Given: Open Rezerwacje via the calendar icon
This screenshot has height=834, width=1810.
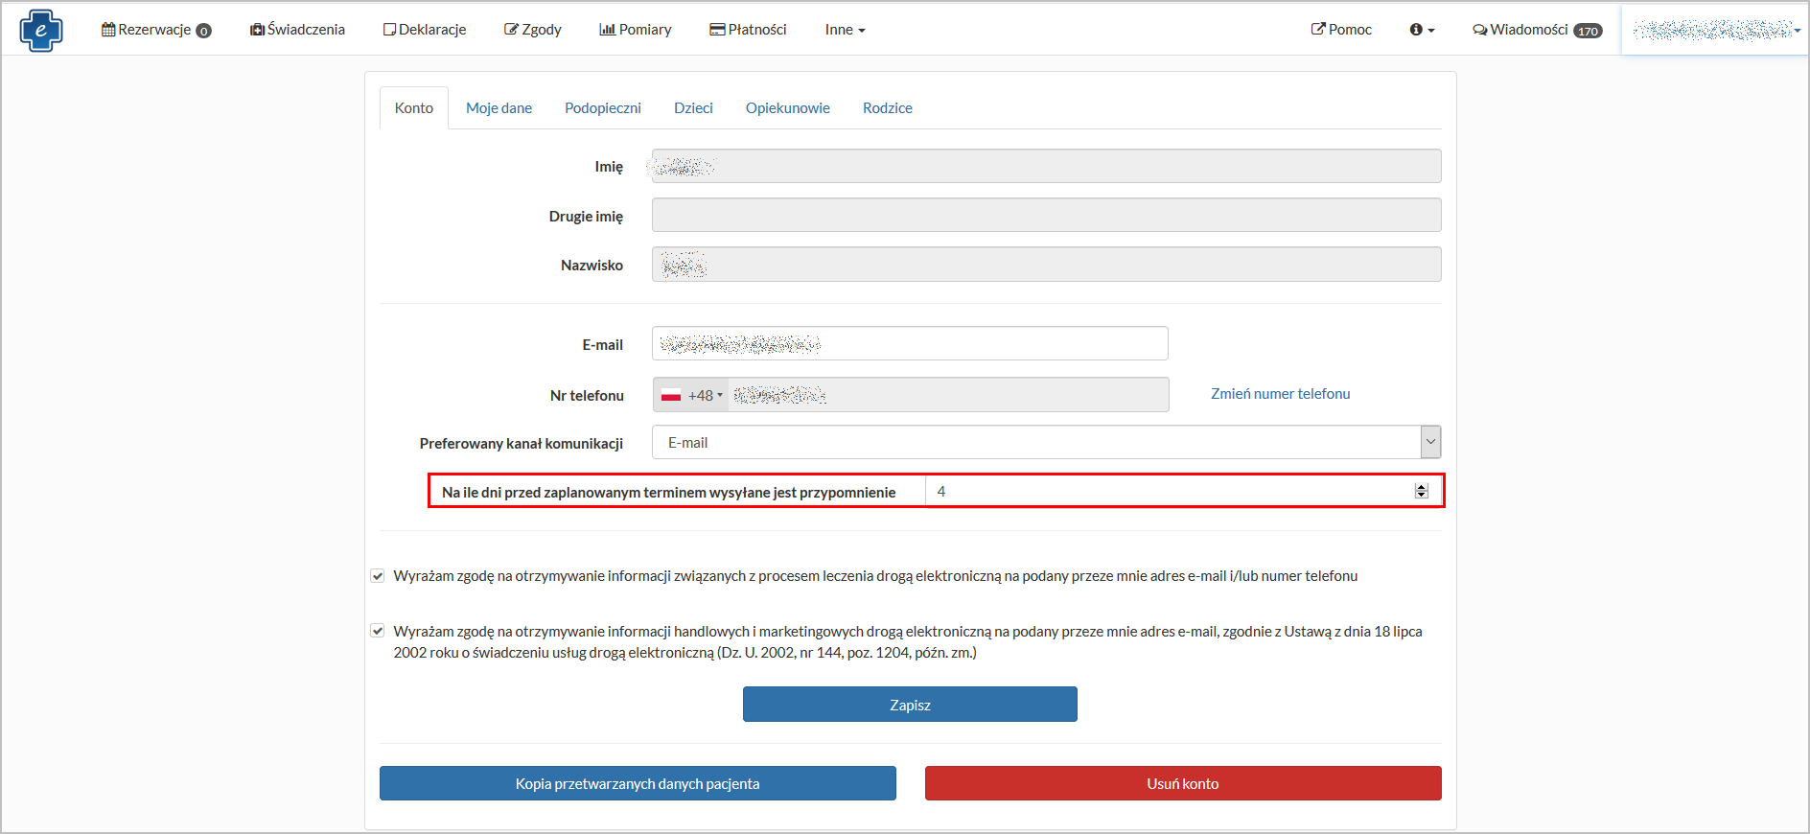Looking at the screenshot, I should [x=108, y=30].
